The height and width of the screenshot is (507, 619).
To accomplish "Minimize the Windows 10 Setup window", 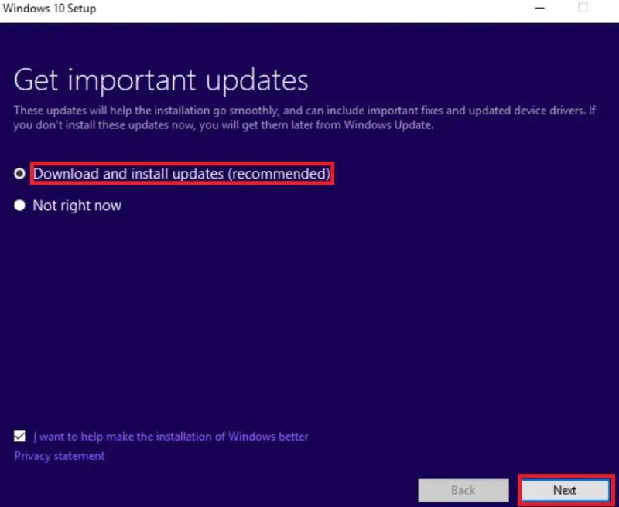I will 539,8.
